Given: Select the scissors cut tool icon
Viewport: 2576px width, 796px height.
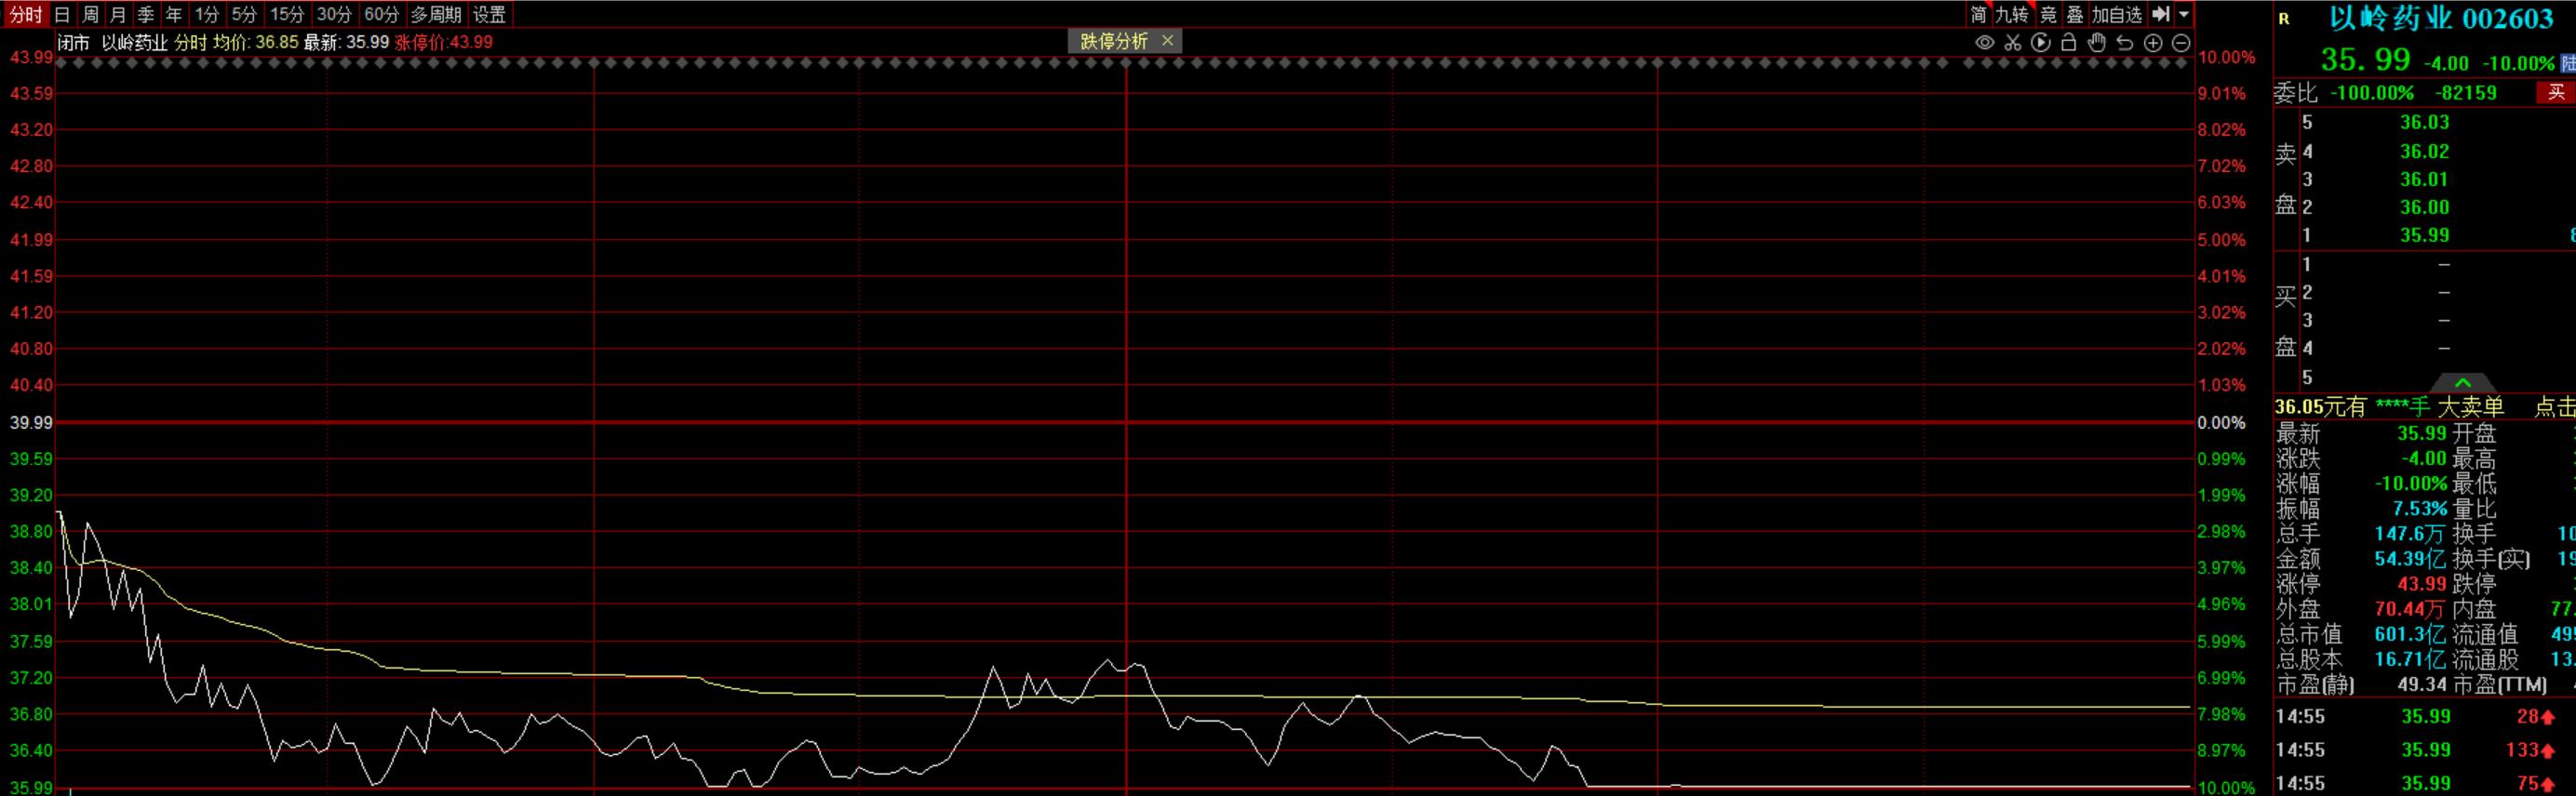Looking at the screenshot, I should click(2013, 42).
